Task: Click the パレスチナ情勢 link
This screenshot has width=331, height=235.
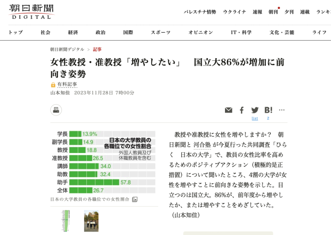Action: [200, 12]
